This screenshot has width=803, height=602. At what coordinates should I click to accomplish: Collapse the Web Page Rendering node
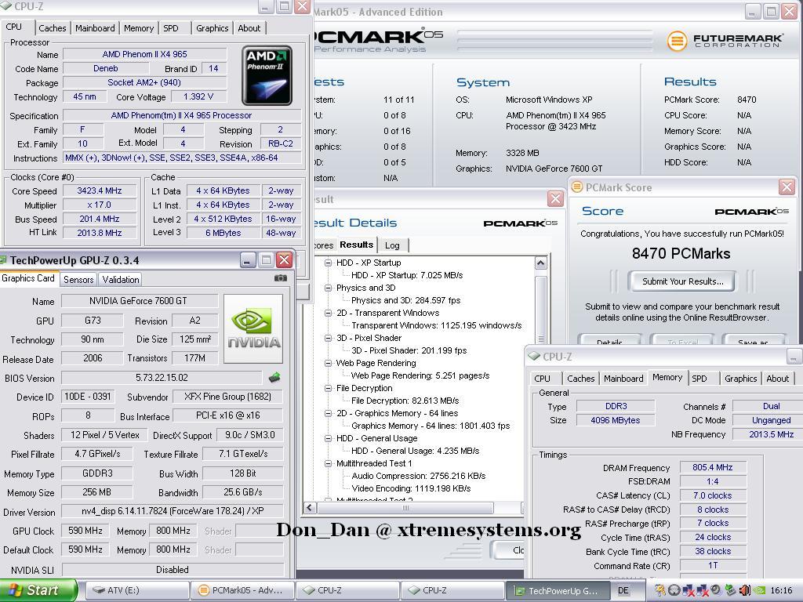(x=328, y=363)
